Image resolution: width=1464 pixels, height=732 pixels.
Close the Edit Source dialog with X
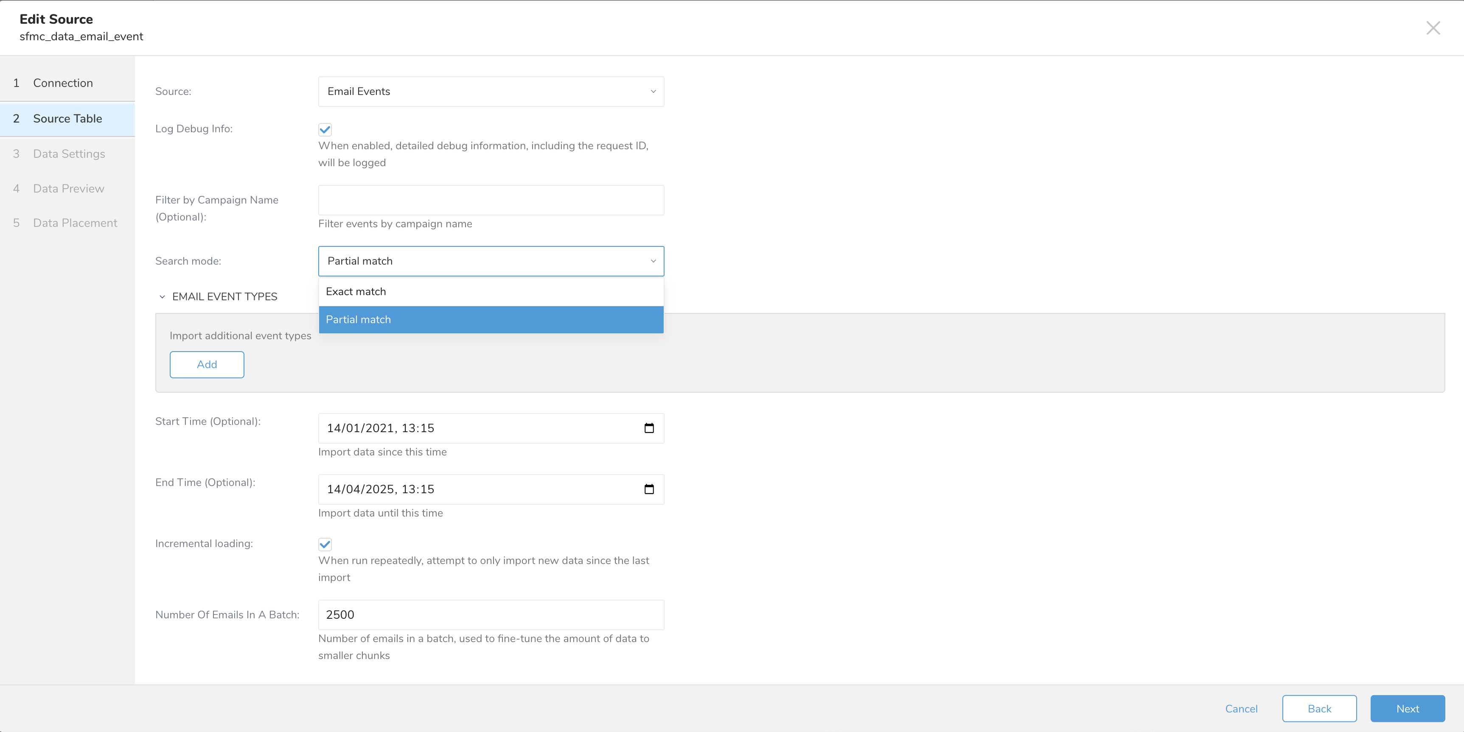[x=1433, y=28]
